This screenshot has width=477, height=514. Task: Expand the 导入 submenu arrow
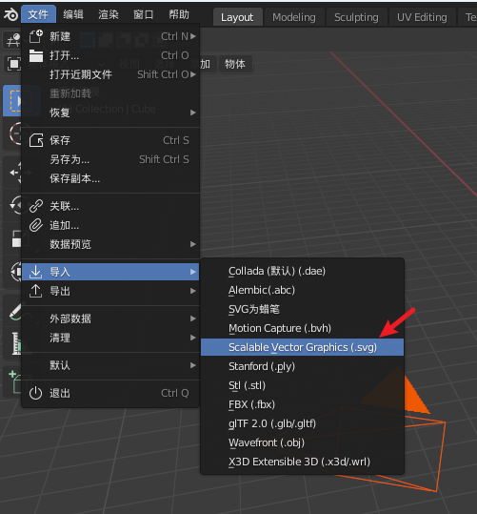pyautogui.click(x=193, y=272)
